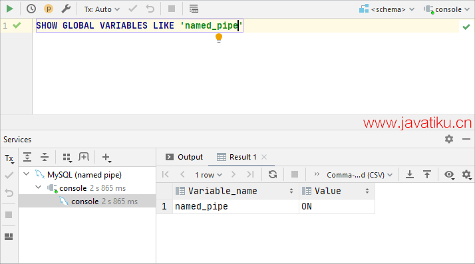Click Open in New Tab services icon

84,157
